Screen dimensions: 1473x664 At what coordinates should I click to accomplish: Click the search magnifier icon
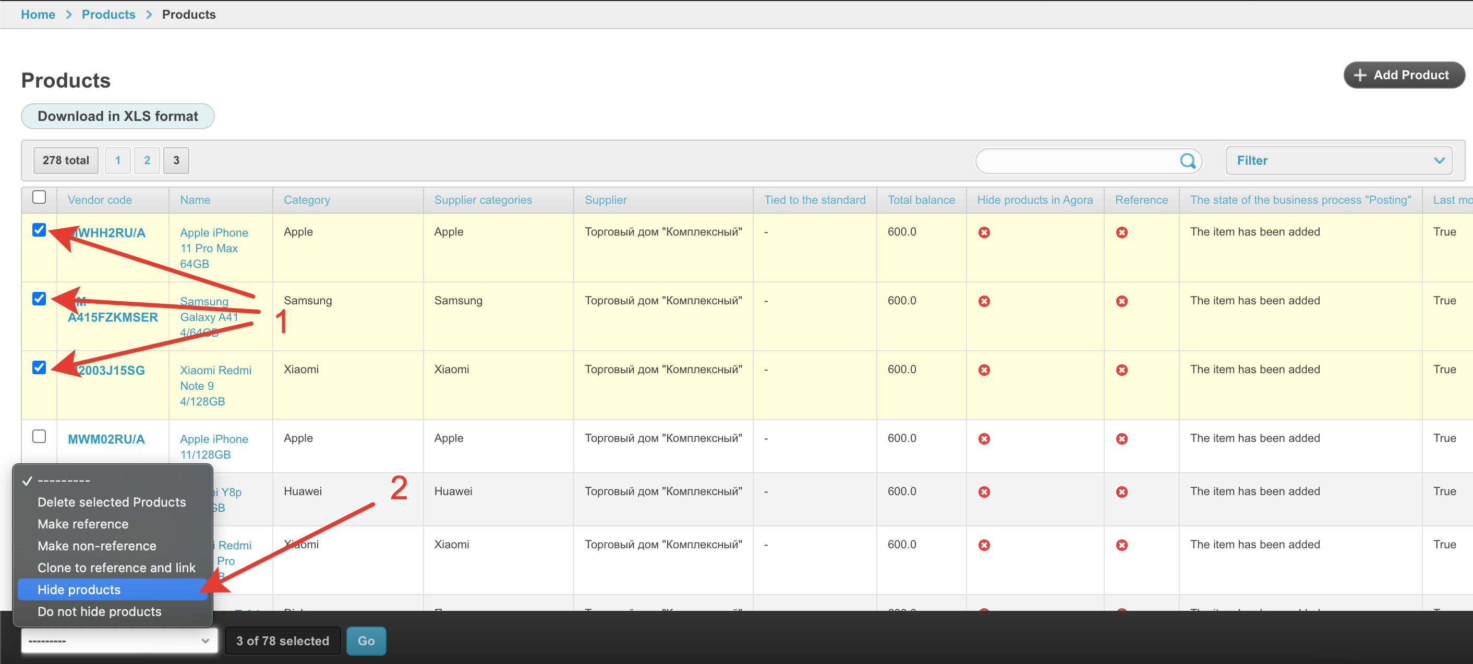click(1187, 161)
